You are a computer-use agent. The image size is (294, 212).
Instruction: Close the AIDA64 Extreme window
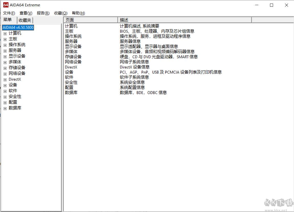pyautogui.click(x=287, y=5)
